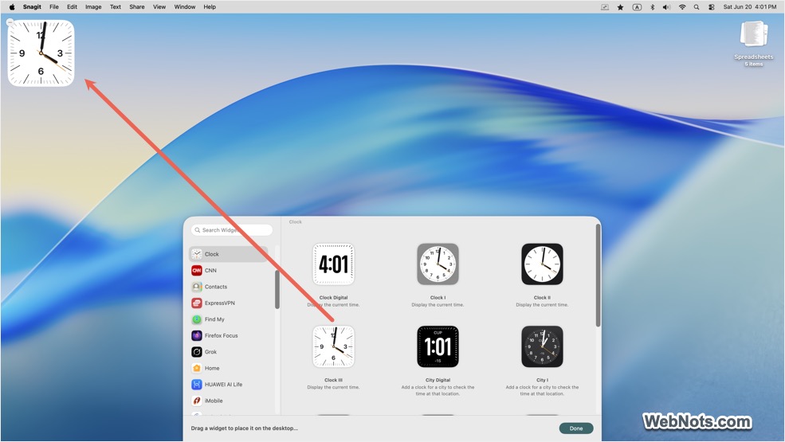Open Control Center in menu bar

[712, 7]
